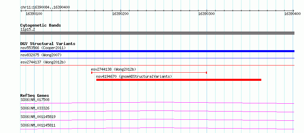
Task: Click the SOX6|NM_001145819 transcript label
Action: point(38,117)
